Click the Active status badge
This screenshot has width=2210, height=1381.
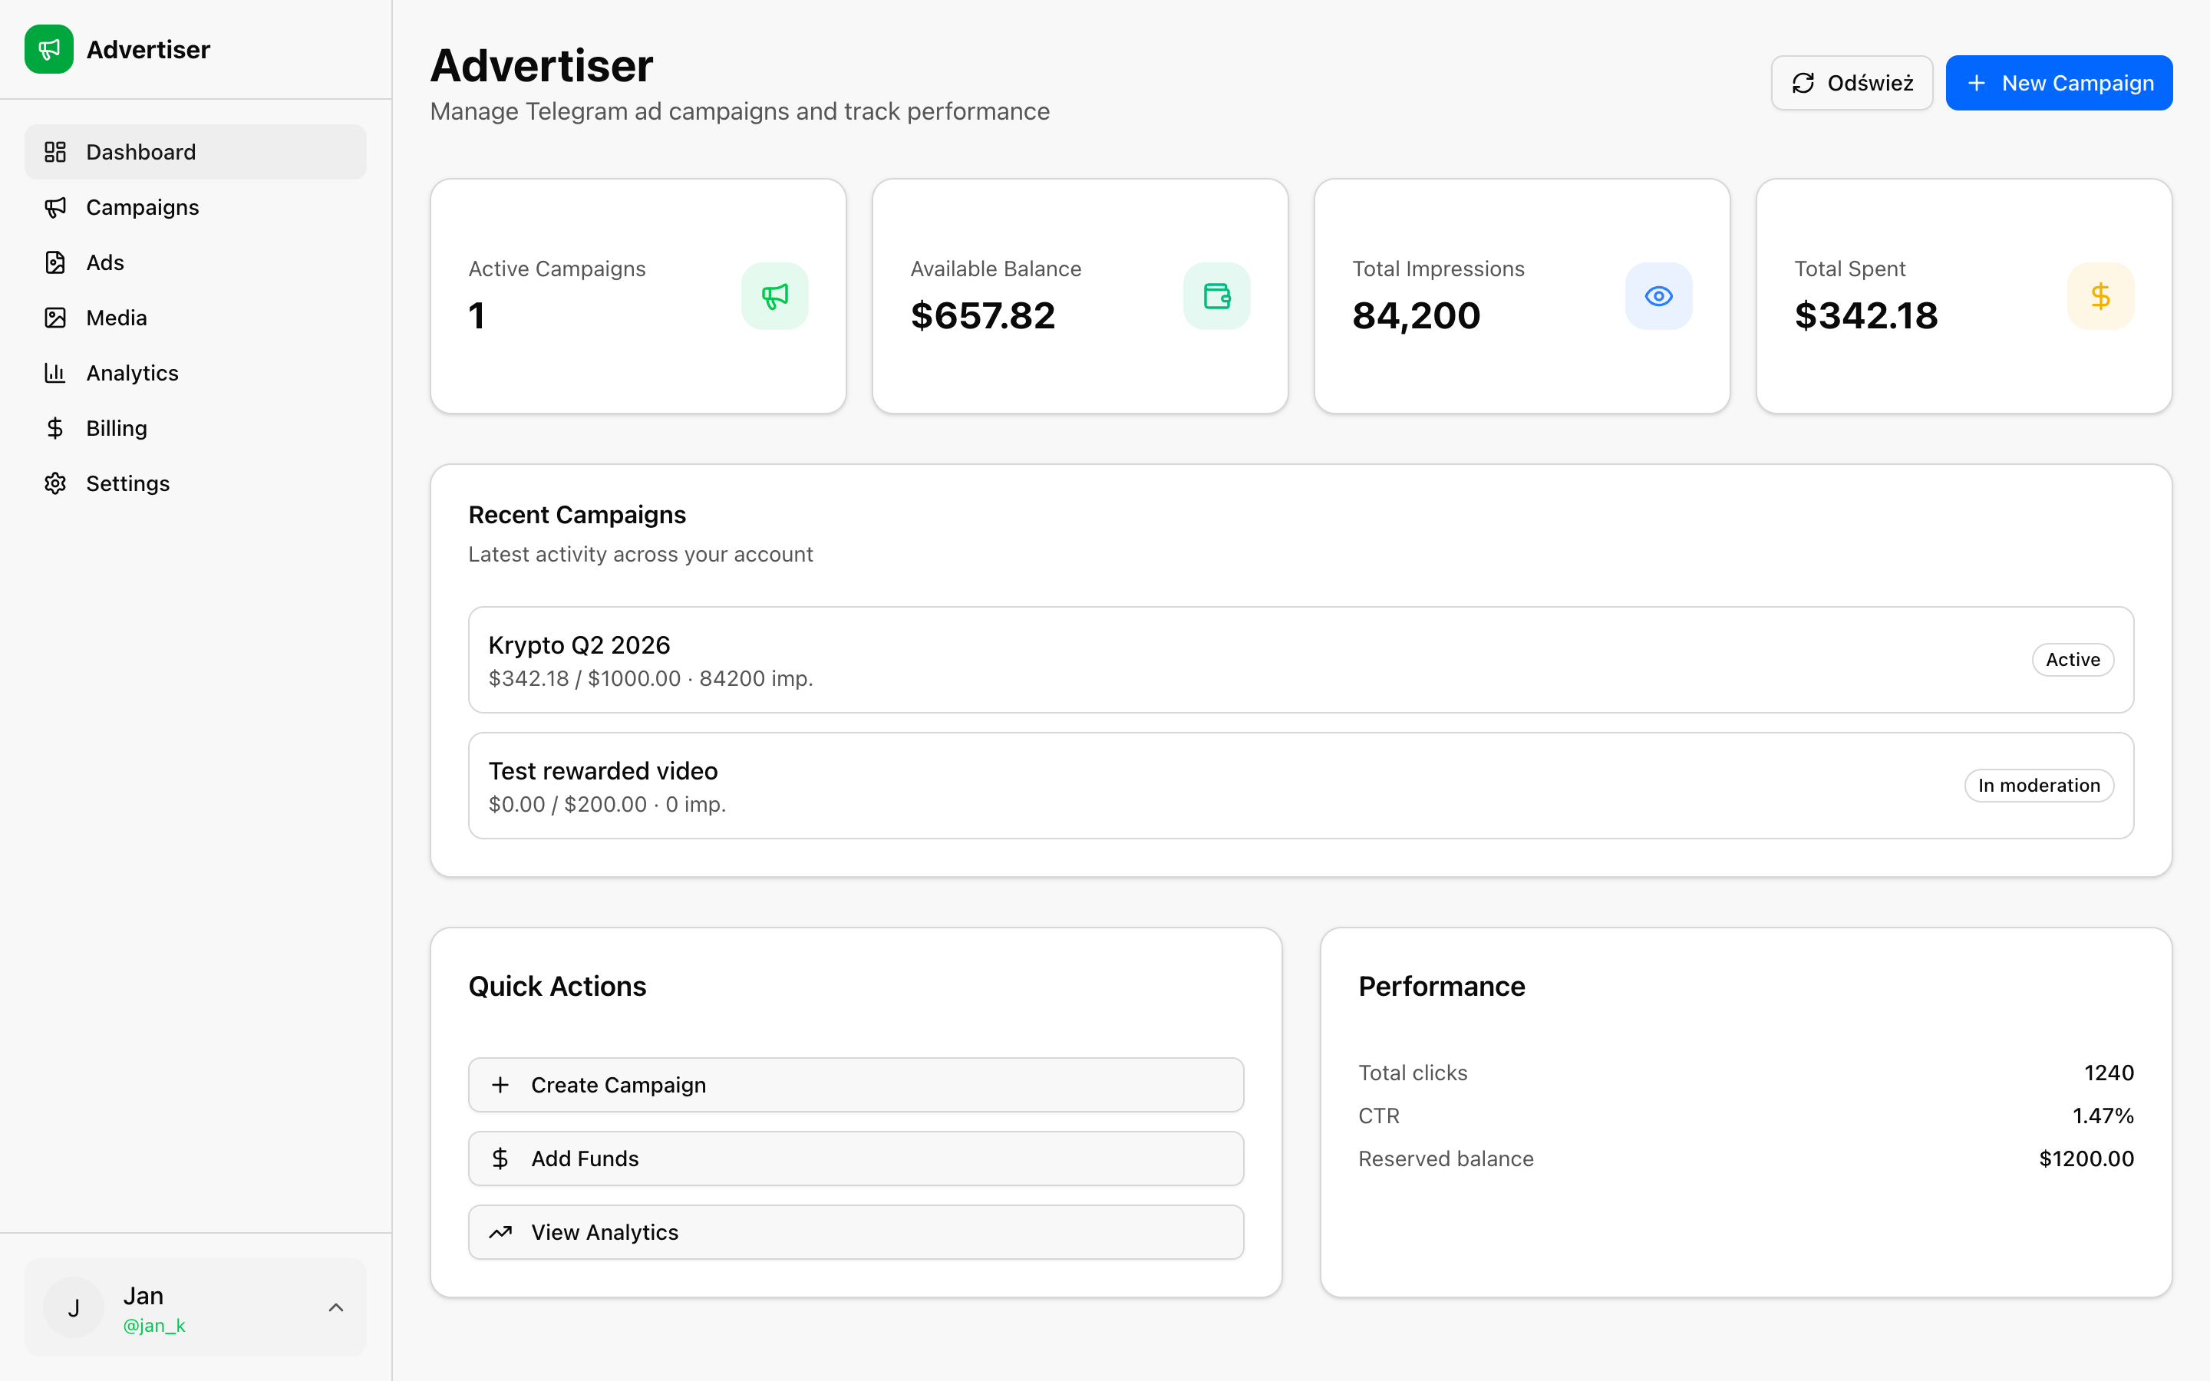coord(2072,660)
